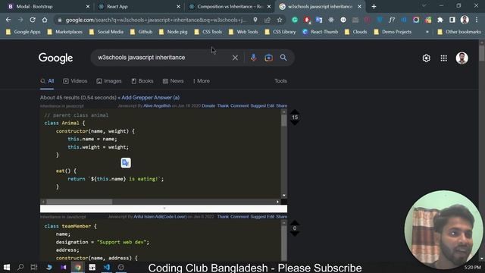Open Other bookmarks folder

(x=459, y=32)
